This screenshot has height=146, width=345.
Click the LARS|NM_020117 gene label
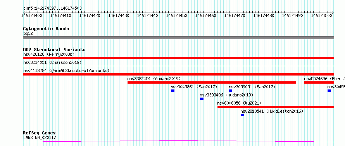click(40, 137)
